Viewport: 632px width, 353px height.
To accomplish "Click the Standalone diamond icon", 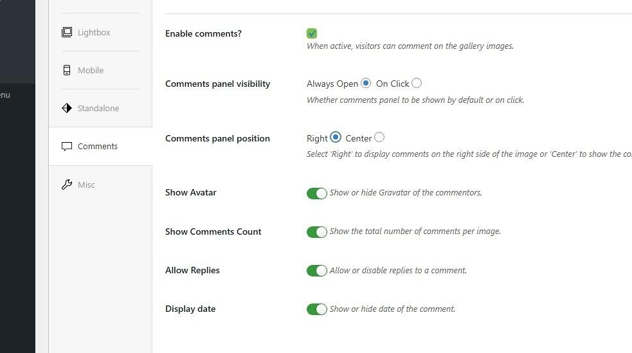I will pyautogui.click(x=67, y=108).
